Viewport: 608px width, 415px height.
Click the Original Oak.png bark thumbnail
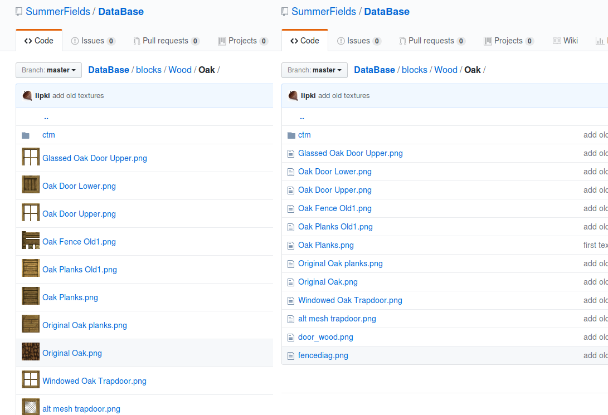click(x=31, y=352)
